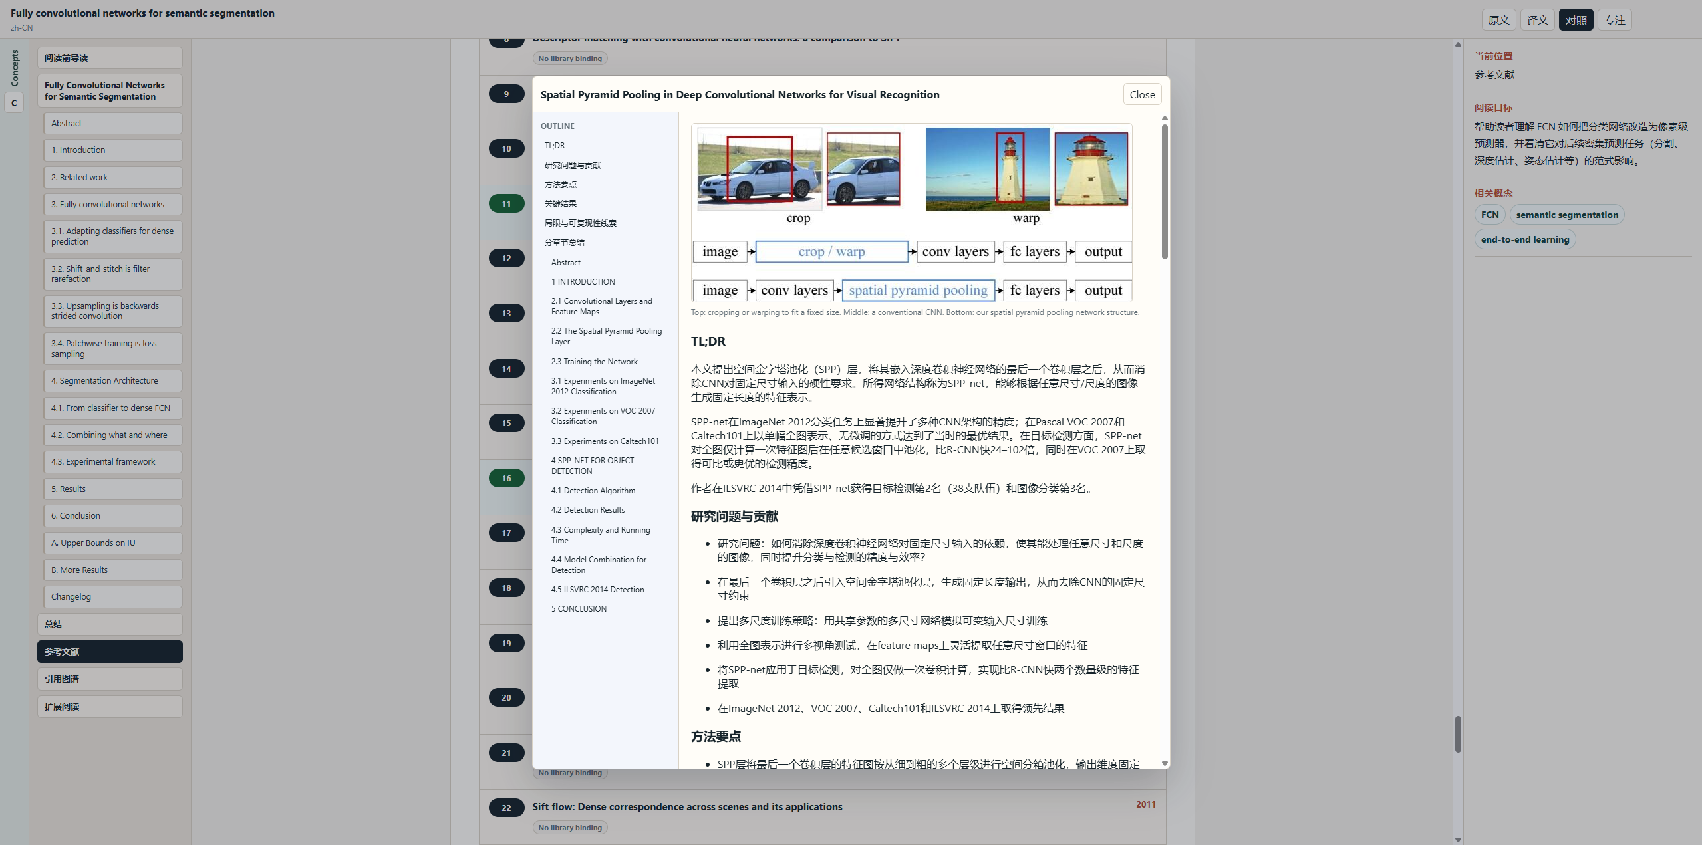Jump to 3.1 Experiments on ImageNet 2012
This screenshot has width=1702, height=845.
(x=603, y=386)
